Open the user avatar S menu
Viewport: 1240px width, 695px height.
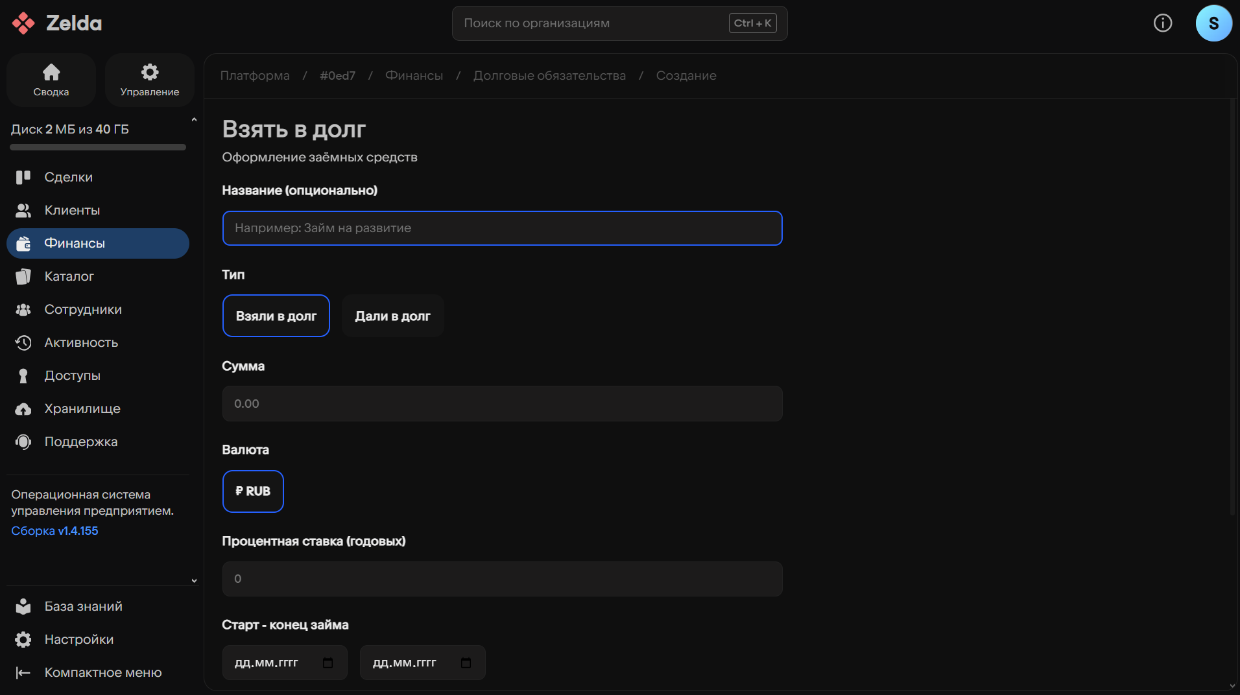coord(1213,23)
